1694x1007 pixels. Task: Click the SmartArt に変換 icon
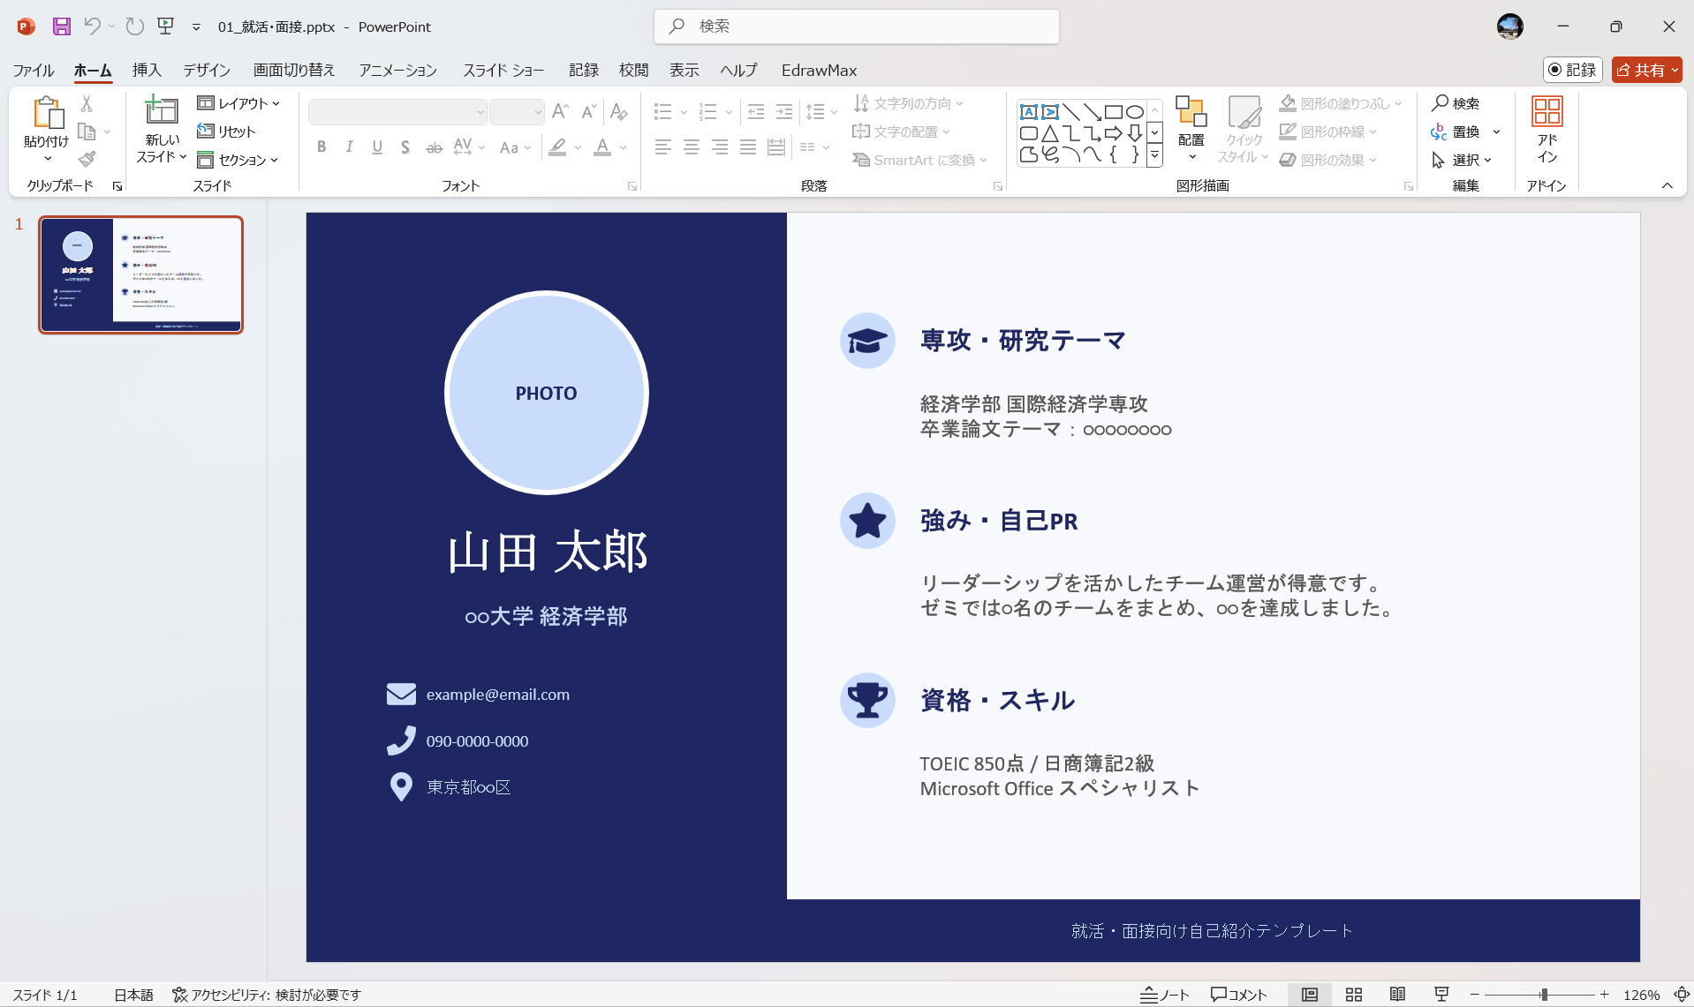[x=860, y=160]
